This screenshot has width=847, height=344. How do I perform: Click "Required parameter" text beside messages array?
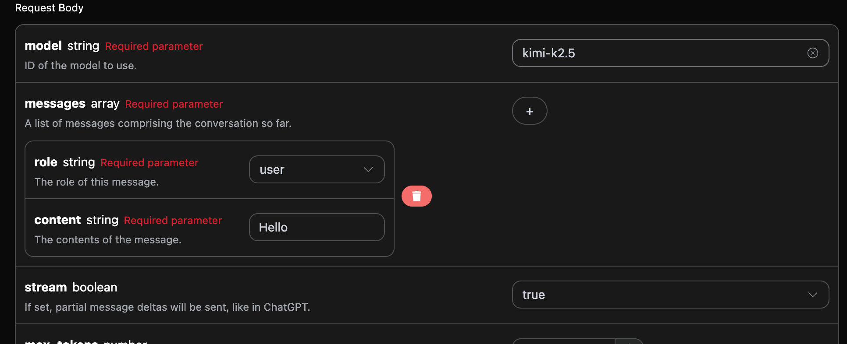(x=174, y=104)
